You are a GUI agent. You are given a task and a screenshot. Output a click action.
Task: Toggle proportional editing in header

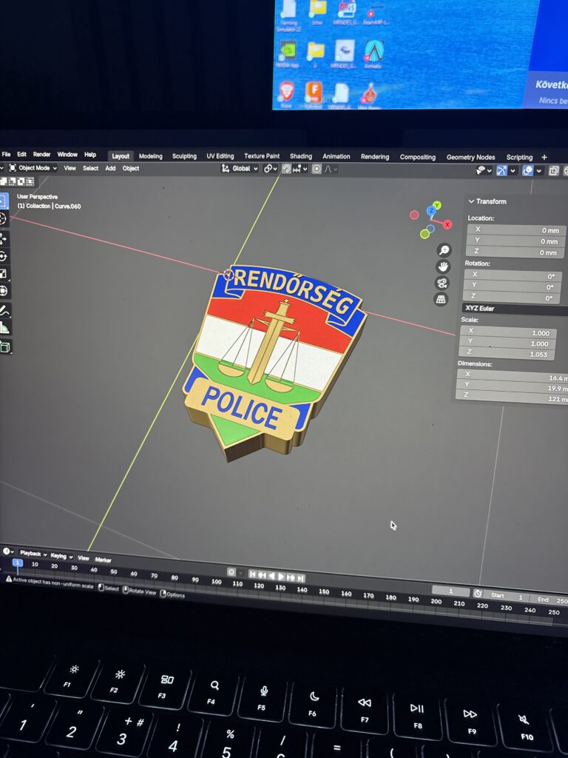pyautogui.click(x=317, y=169)
